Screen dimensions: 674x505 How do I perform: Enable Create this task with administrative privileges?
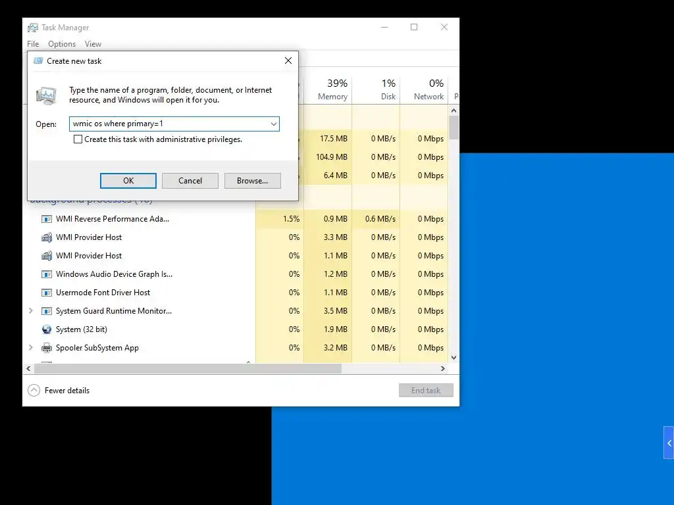pyautogui.click(x=78, y=139)
